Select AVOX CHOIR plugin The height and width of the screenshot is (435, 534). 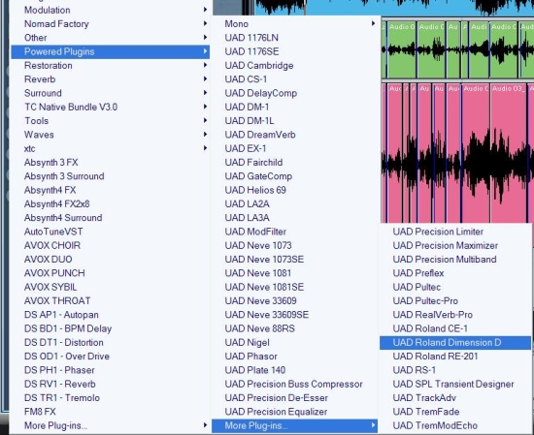[110, 246]
